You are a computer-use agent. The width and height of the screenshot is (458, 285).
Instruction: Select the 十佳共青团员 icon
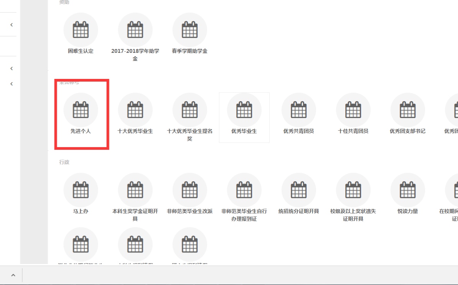[353, 110]
